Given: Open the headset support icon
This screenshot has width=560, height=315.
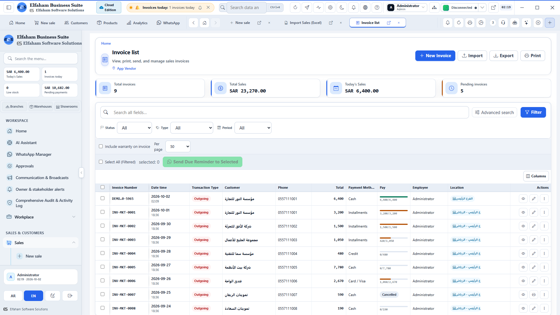Looking at the screenshot, I should pos(503,23).
